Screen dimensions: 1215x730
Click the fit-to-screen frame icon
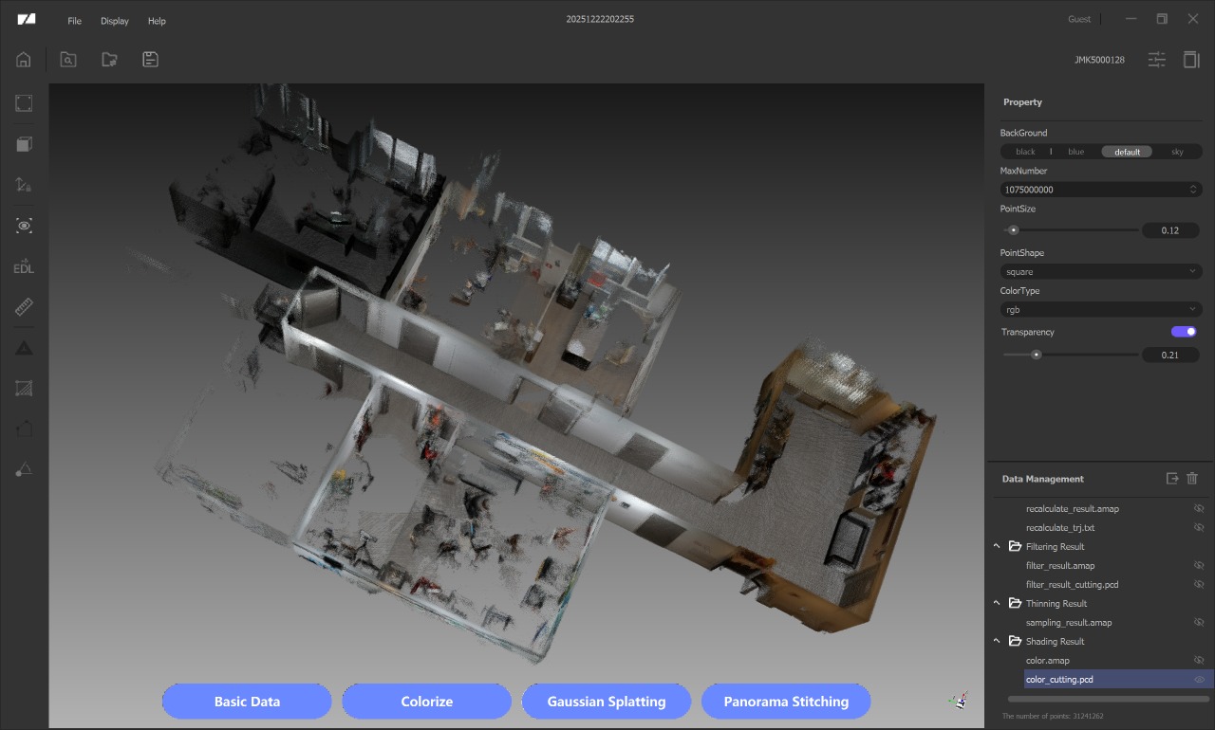point(24,103)
